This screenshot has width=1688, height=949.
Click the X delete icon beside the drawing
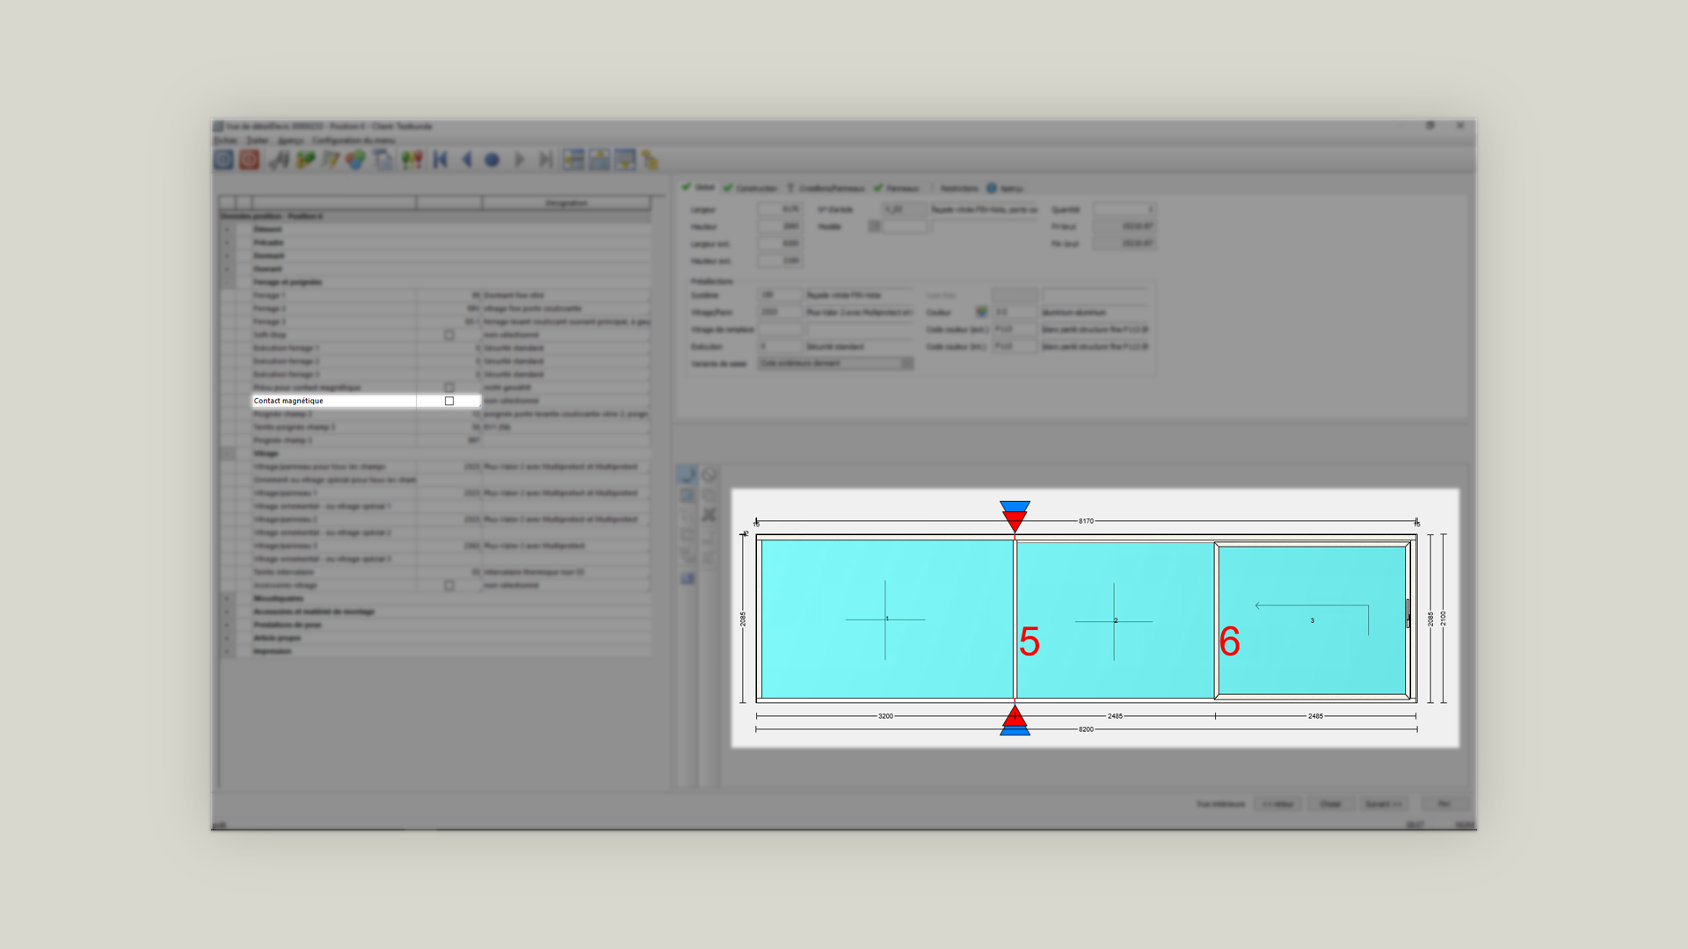(x=709, y=515)
